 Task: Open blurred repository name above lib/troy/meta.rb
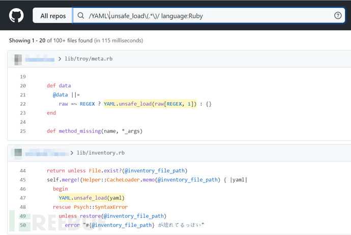[x=40, y=60]
